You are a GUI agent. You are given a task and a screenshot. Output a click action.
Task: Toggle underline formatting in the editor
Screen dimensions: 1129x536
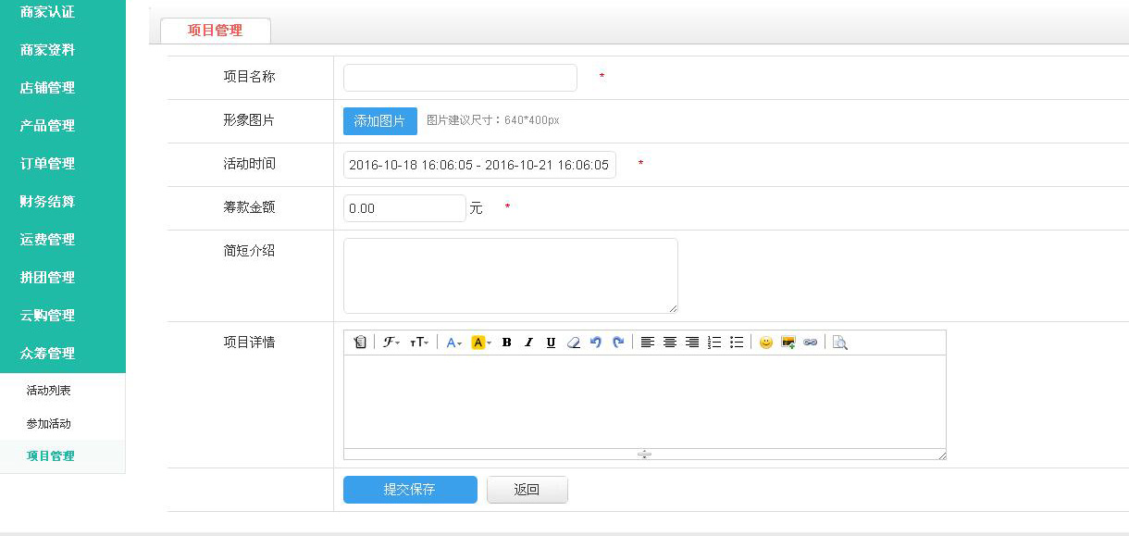click(551, 343)
